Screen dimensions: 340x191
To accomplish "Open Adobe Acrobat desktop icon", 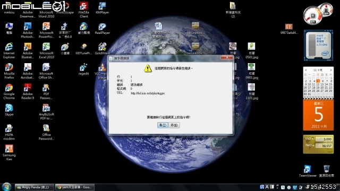I will pos(28,71).
